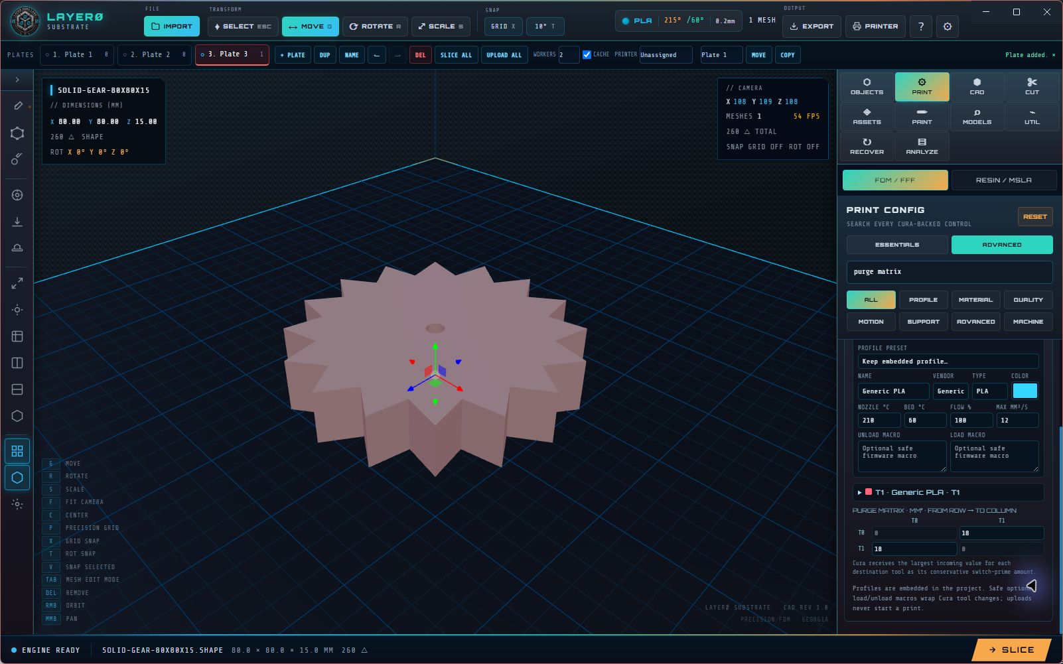Select the 3. Plate 3 tab
Image resolution: width=1063 pixels, height=664 pixels.
coord(232,55)
